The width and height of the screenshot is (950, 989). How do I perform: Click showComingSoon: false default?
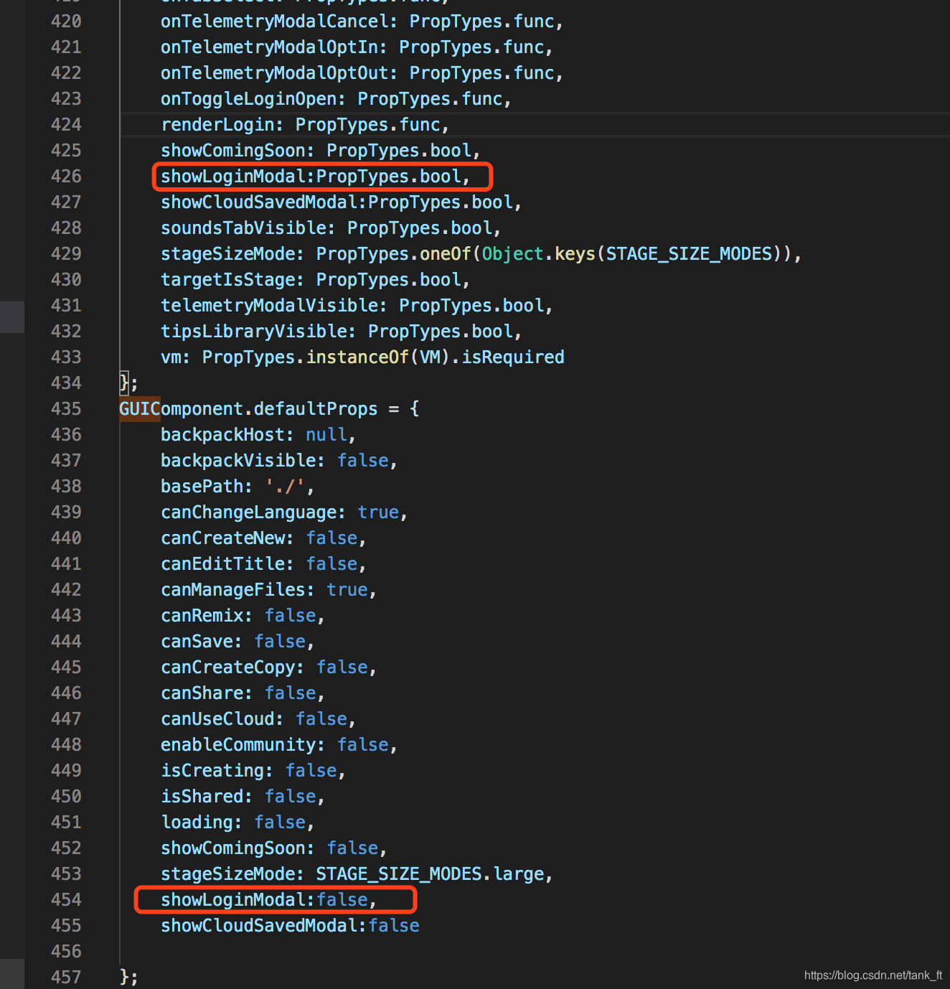click(274, 848)
